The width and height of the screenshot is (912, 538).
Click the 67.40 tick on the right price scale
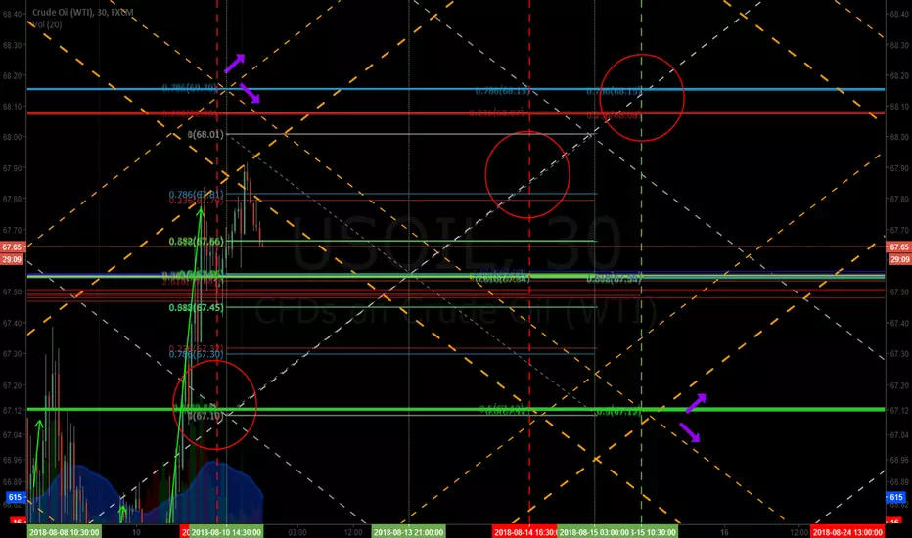[x=898, y=323]
